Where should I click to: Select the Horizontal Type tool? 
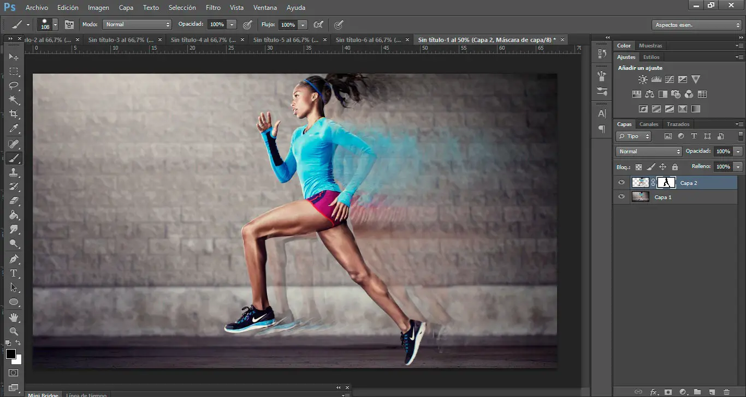click(14, 273)
